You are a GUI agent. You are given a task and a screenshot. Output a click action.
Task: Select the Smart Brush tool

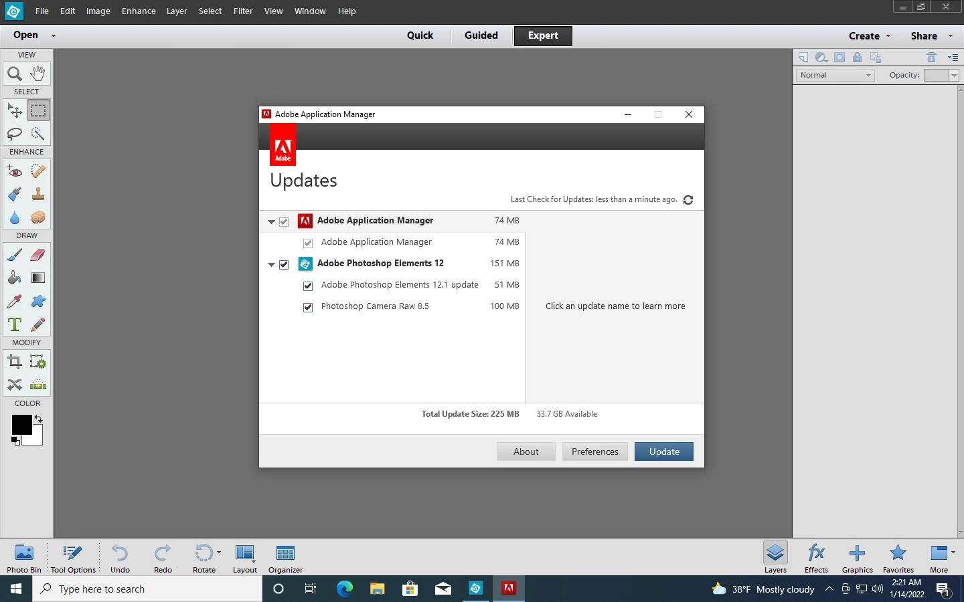pos(15,195)
